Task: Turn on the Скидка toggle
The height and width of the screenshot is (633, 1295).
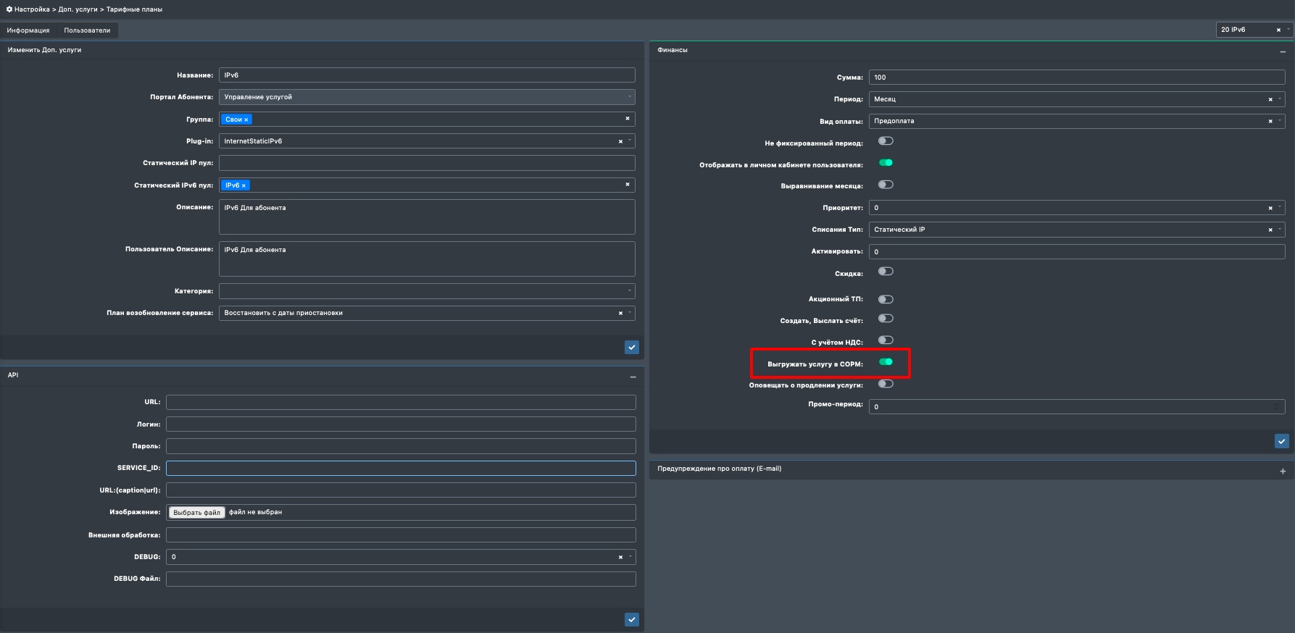Action: [x=886, y=272]
